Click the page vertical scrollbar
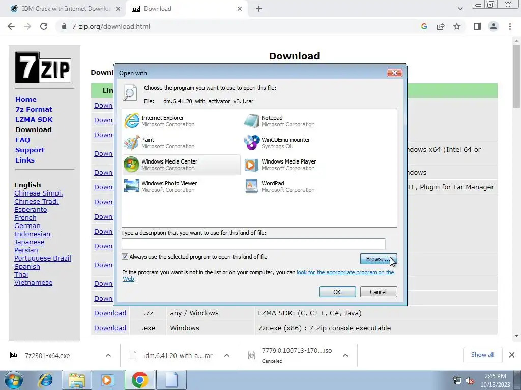 [x=516, y=76]
